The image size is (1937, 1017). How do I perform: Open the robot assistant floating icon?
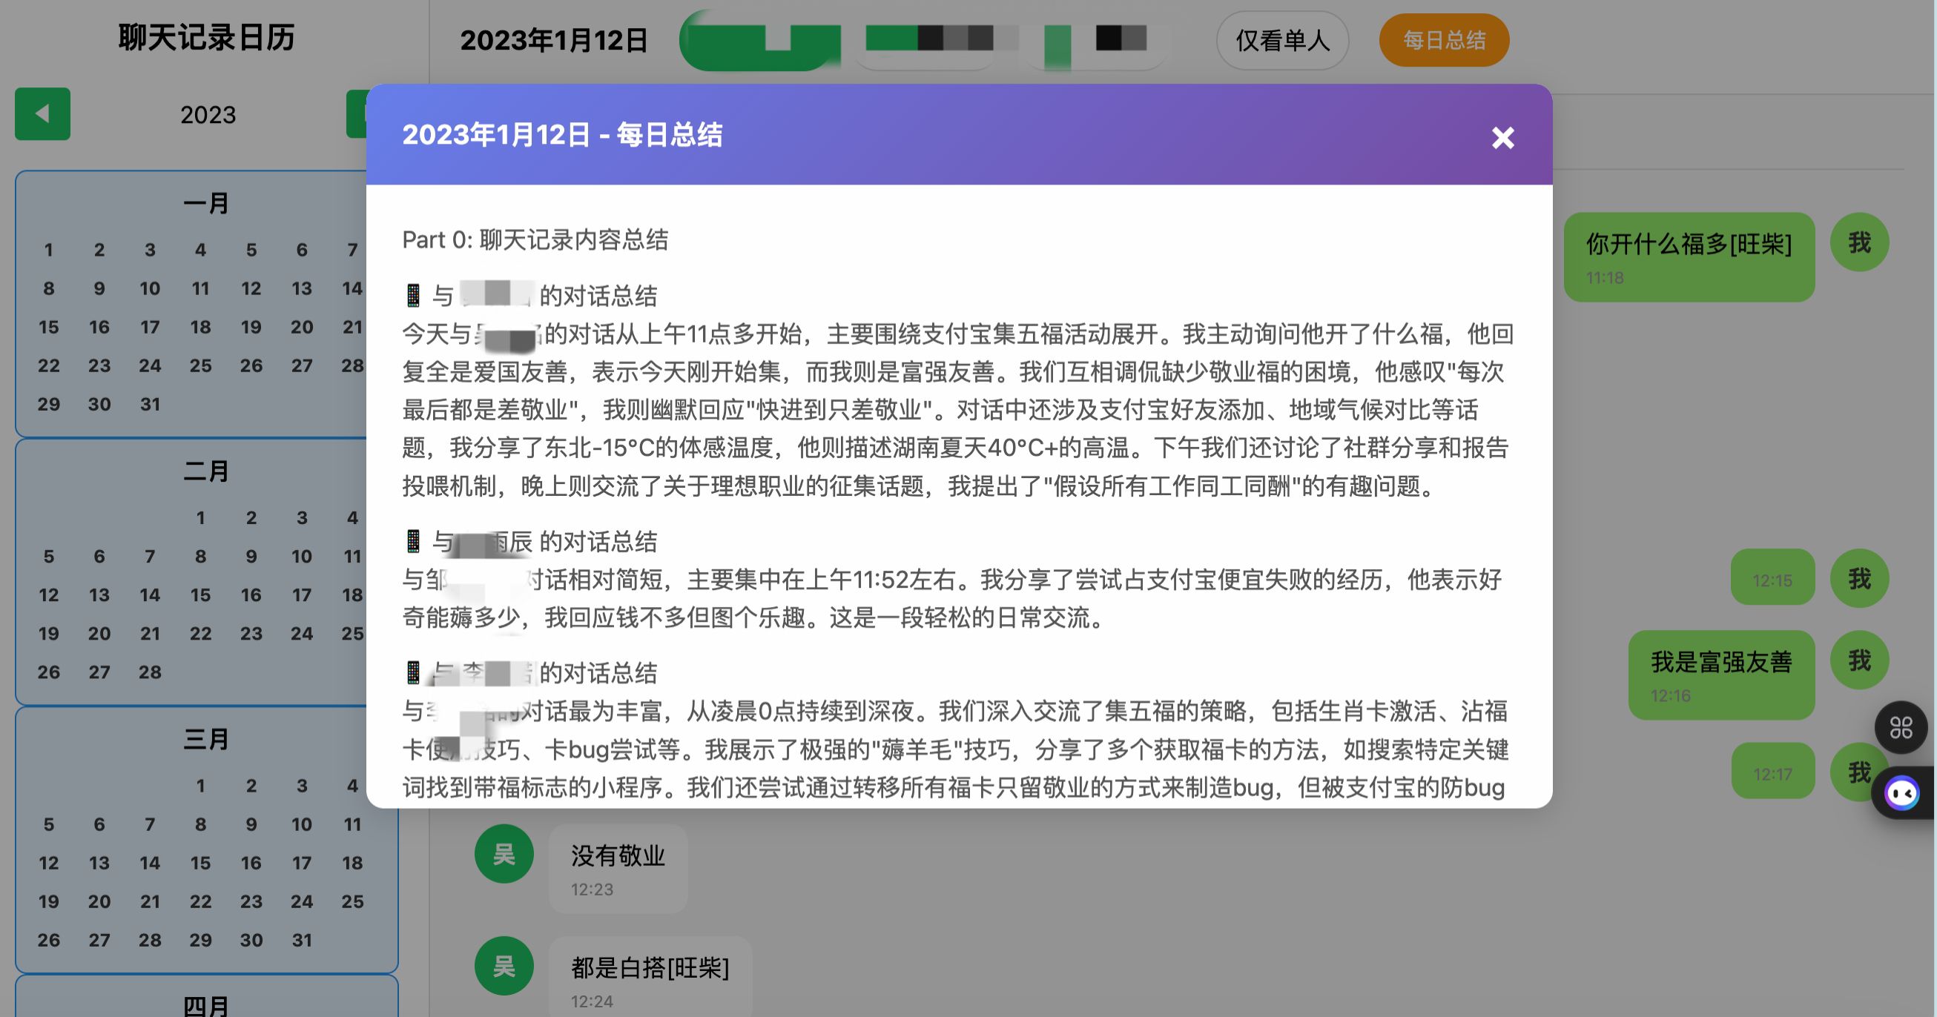1902,793
